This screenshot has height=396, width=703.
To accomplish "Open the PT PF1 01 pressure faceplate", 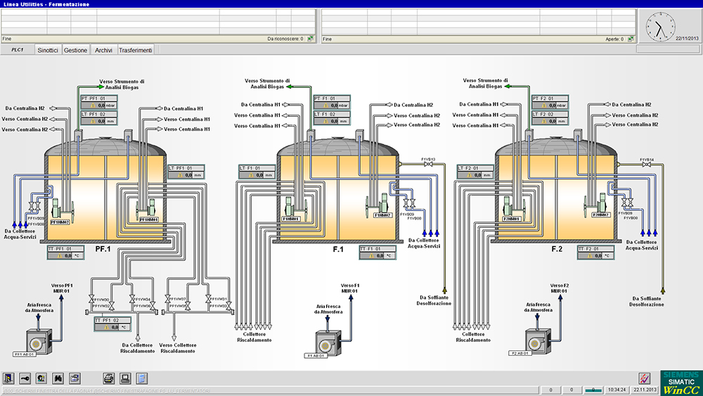I will [99, 102].
